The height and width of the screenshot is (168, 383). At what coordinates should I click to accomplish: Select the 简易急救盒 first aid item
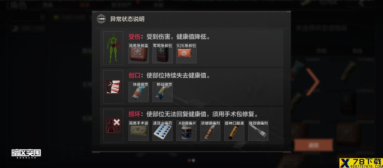click(139, 53)
